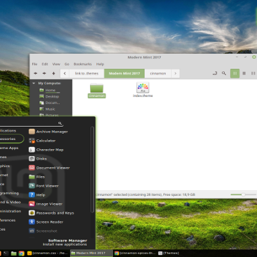Switch to icon view in the toolbar

pos(235,73)
